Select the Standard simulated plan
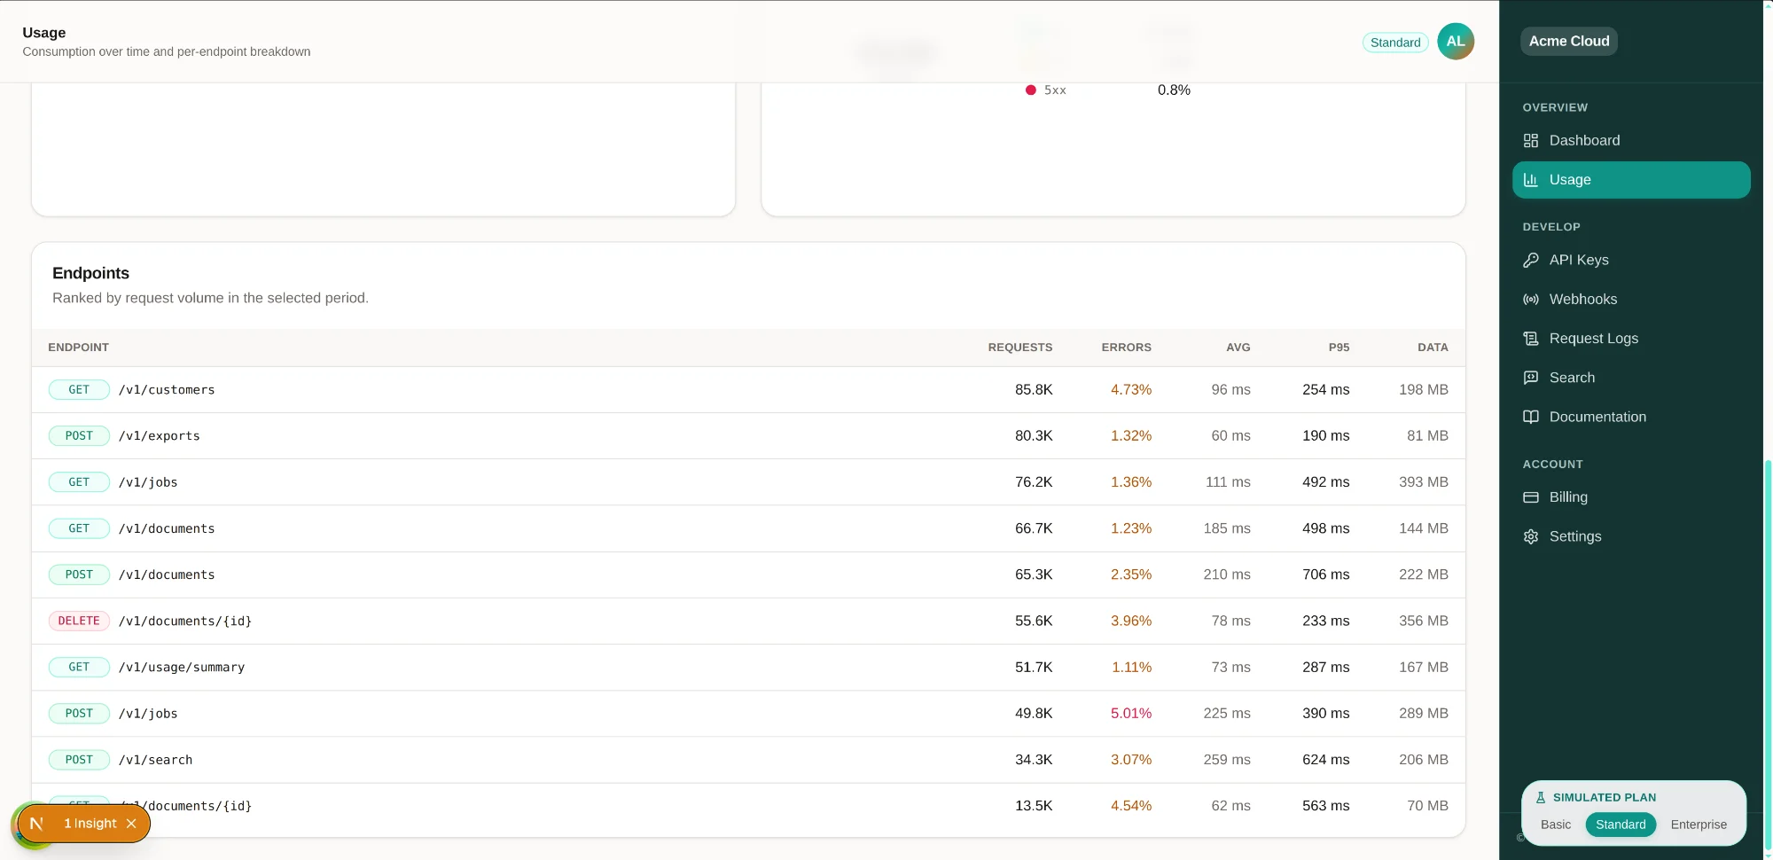1773x860 pixels. (1621, 825)
